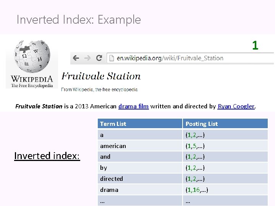The width and height of the screenshot is (275, 206).
Task: Click the browser back arrow
Action: point(76,58)
